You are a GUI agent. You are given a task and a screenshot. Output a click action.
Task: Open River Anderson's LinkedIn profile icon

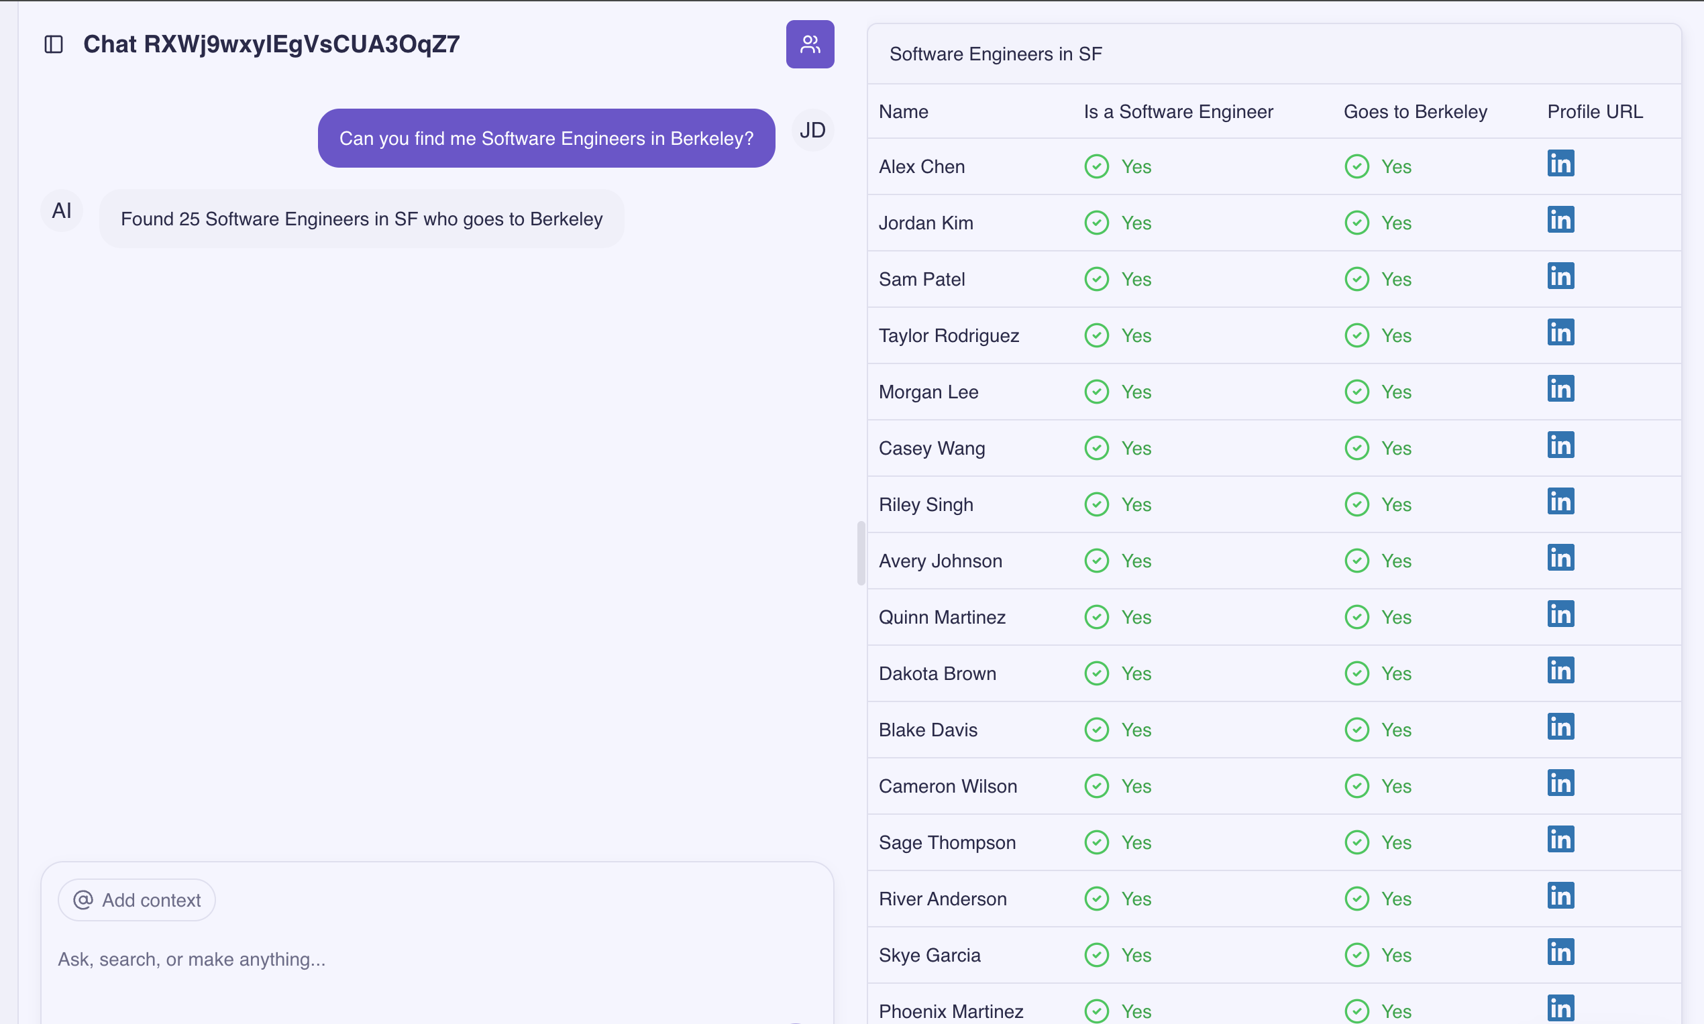1560,895
